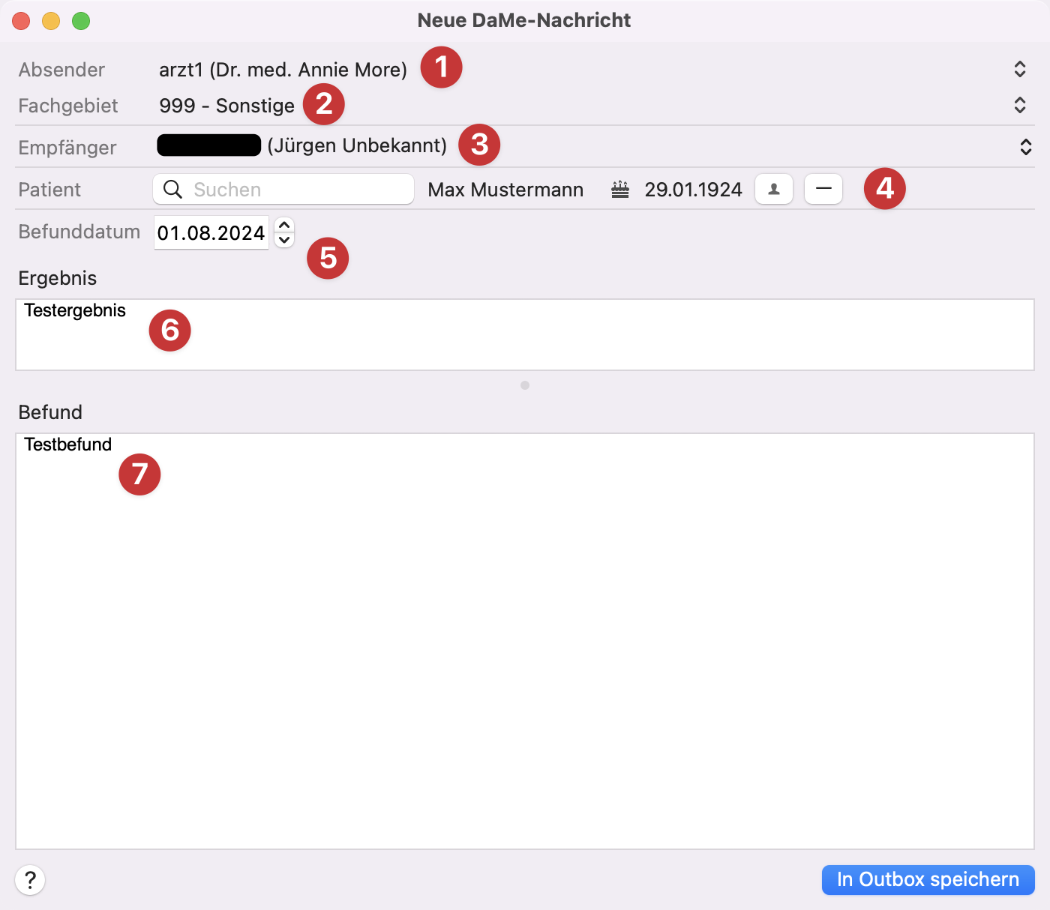The image size is (1050, 910).
Task: Click inside the Ergebnis text area
Action: 525,334
